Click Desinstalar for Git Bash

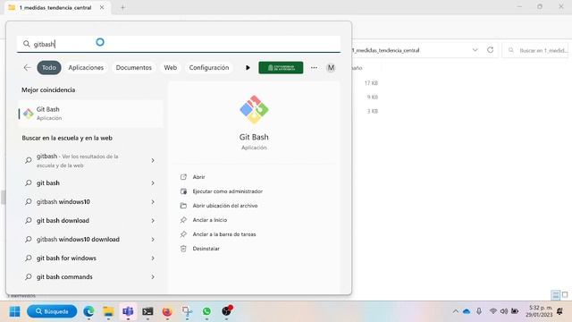pyautogui.click(x=206, y=249)
